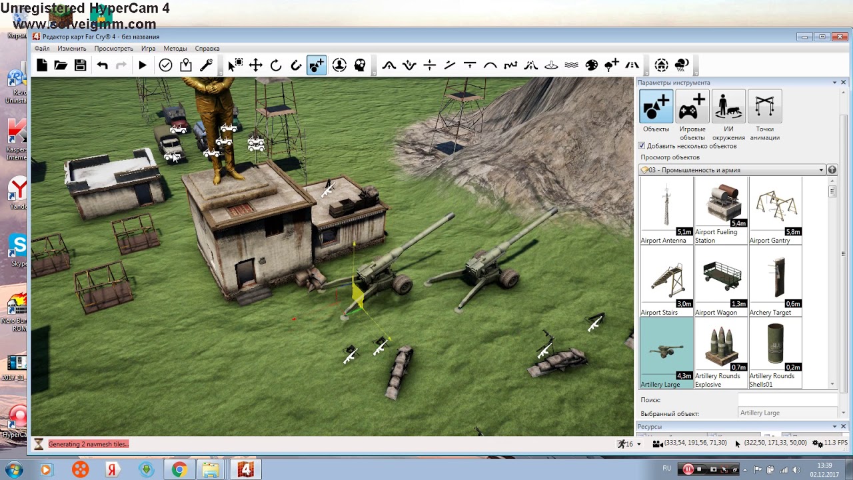Start playtest with the Play button
853x480 pixels.
143,65
